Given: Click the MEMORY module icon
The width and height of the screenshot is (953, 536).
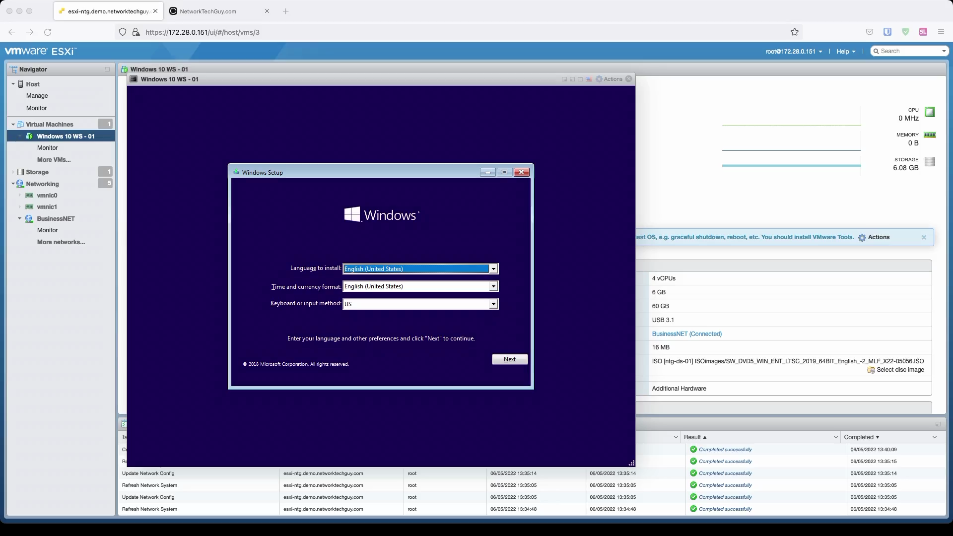Looking at the screenshot, I should 930,135.
